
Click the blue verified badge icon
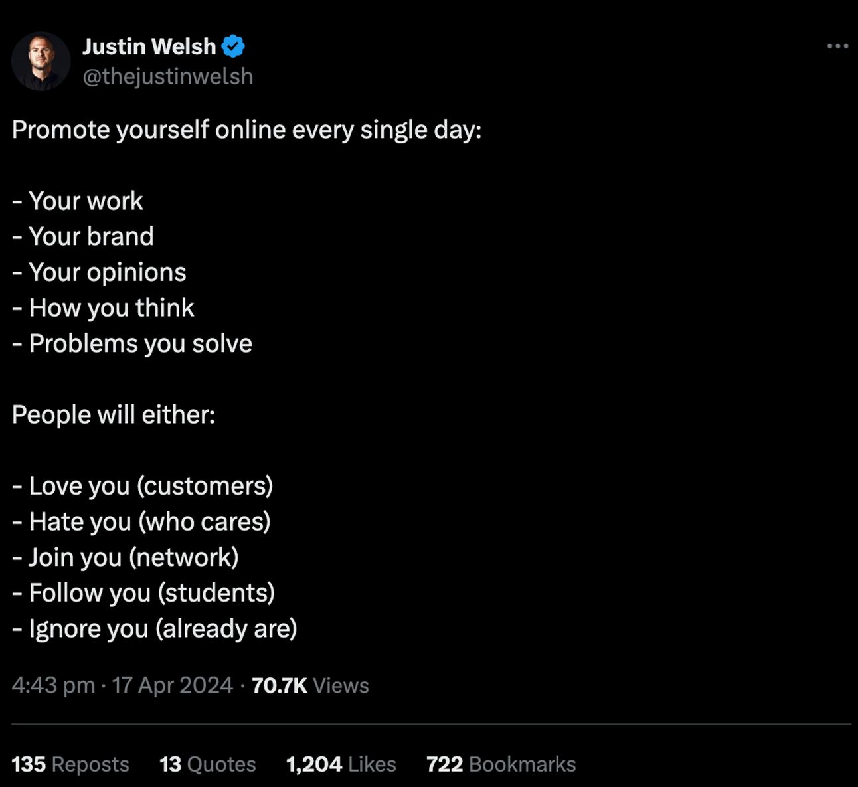[x=233, y=46]
